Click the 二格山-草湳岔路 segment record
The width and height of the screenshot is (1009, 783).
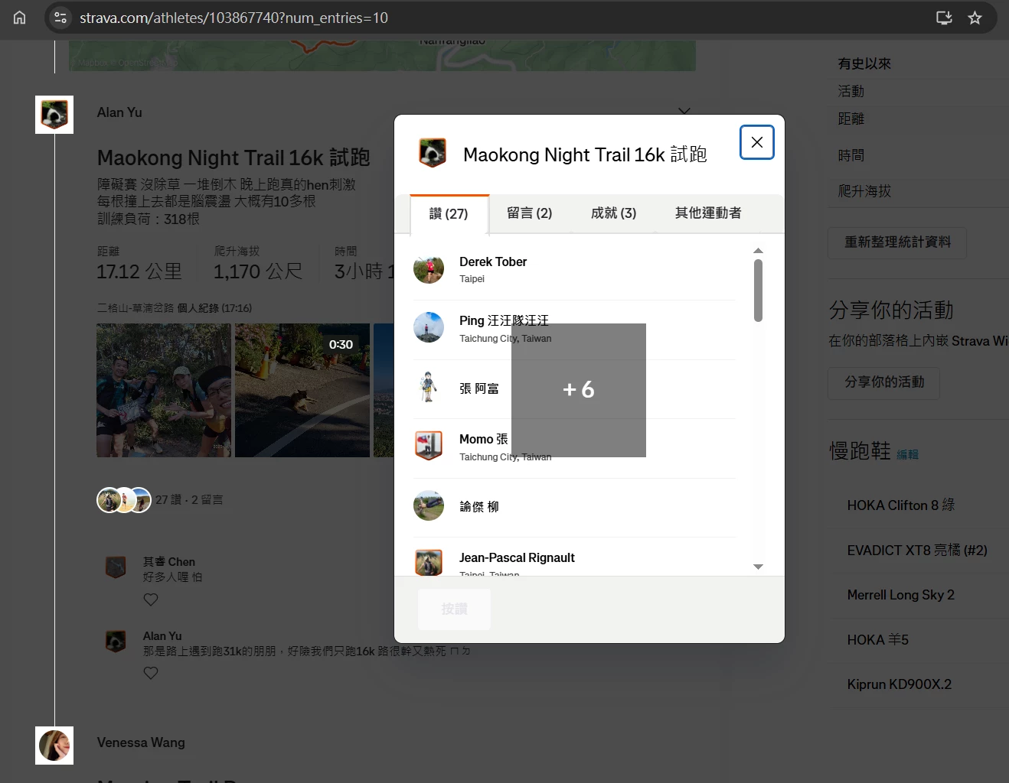click(x=175, y=308)
